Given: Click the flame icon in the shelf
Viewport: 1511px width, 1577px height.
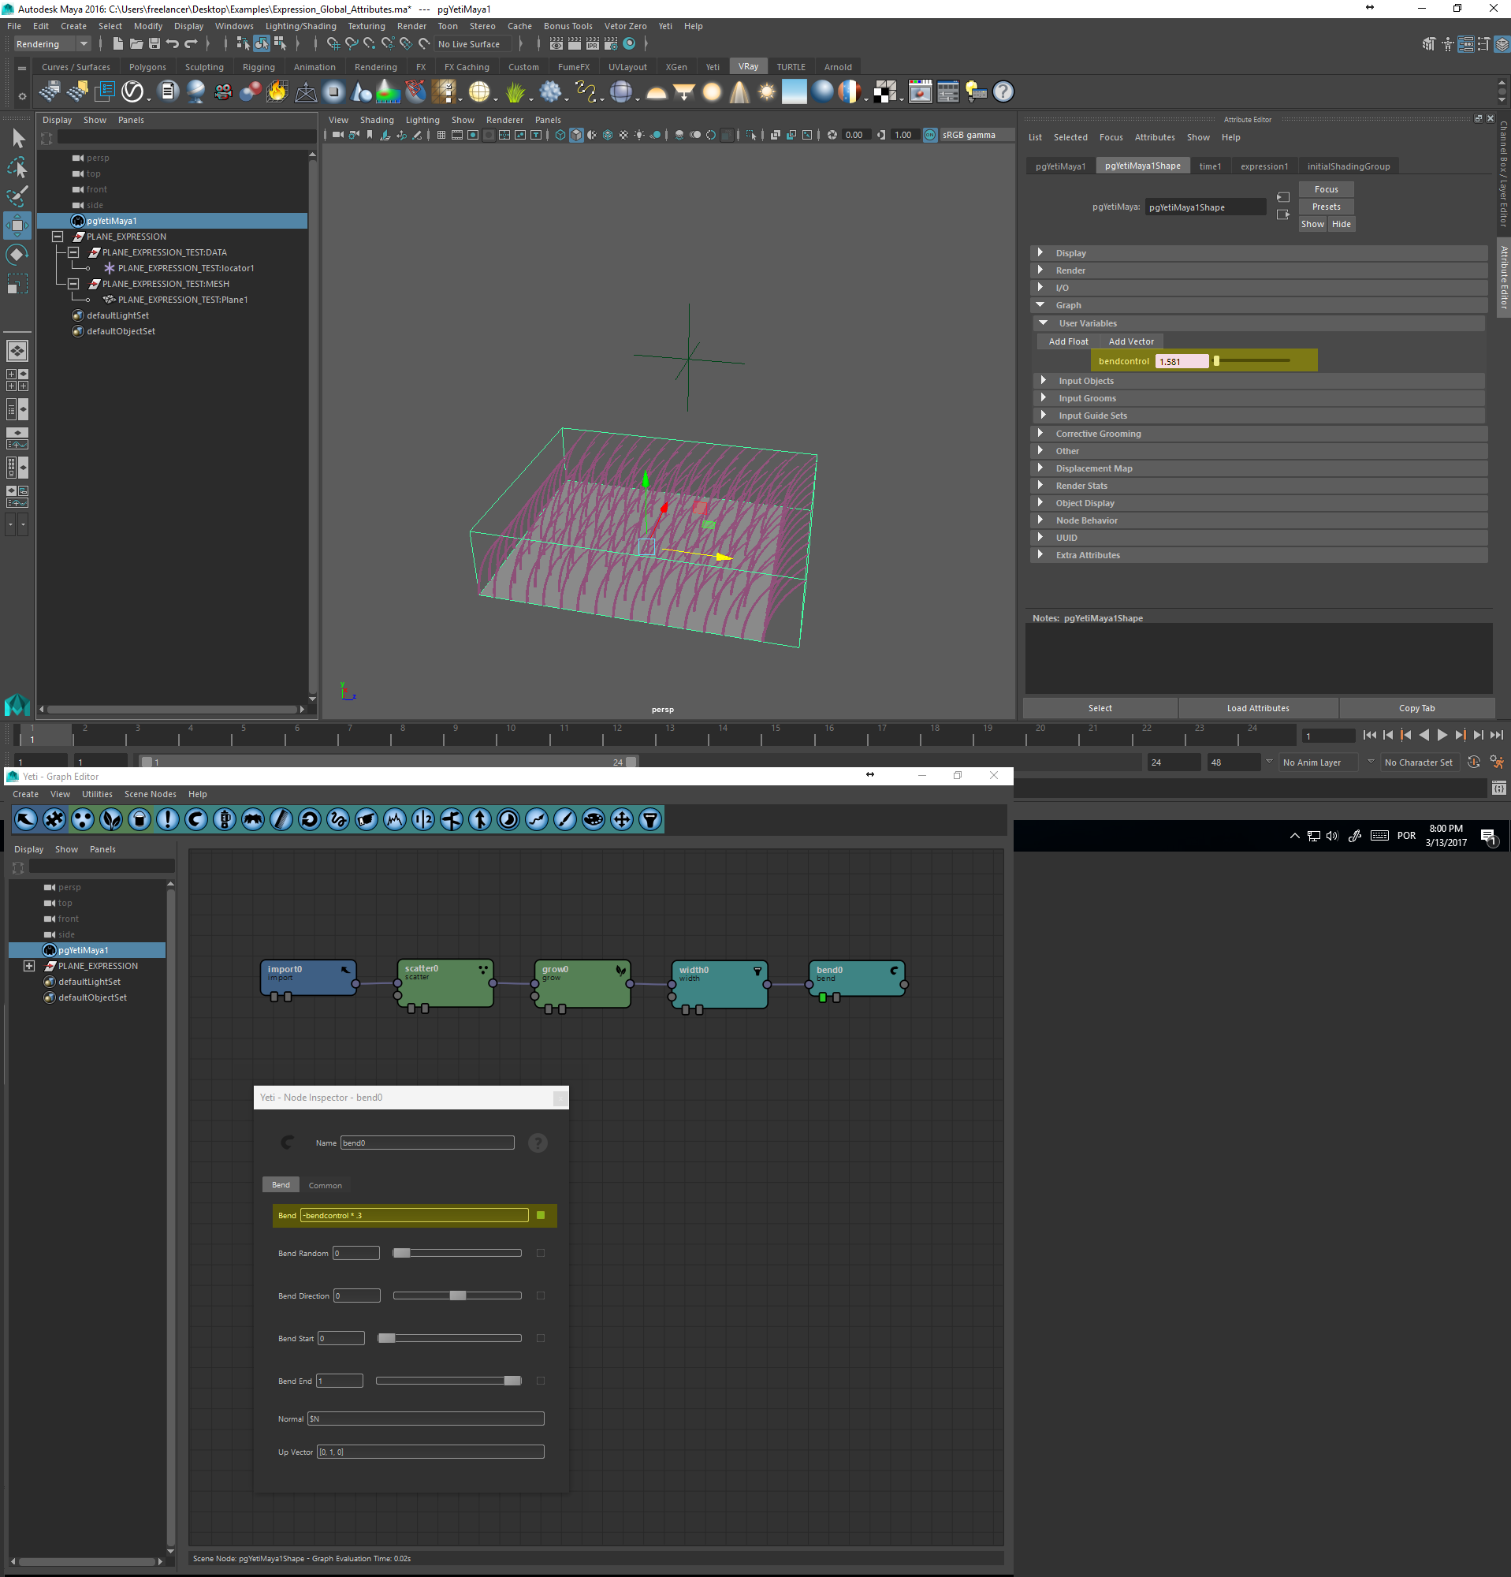Looking at the screenshot, I should (x=277, y=91).
